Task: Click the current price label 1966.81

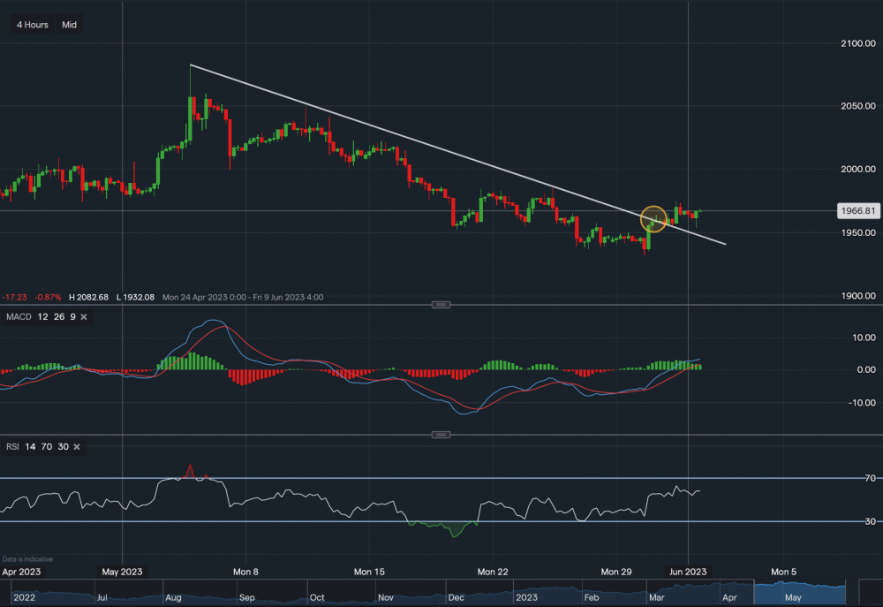Action: 856,211
